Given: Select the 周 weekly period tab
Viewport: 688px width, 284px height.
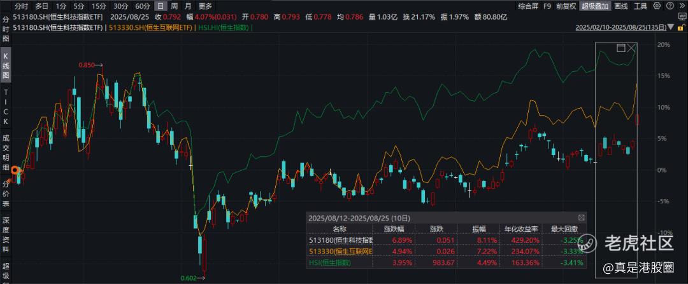Looking at the screenshot, I should [174, 6].
